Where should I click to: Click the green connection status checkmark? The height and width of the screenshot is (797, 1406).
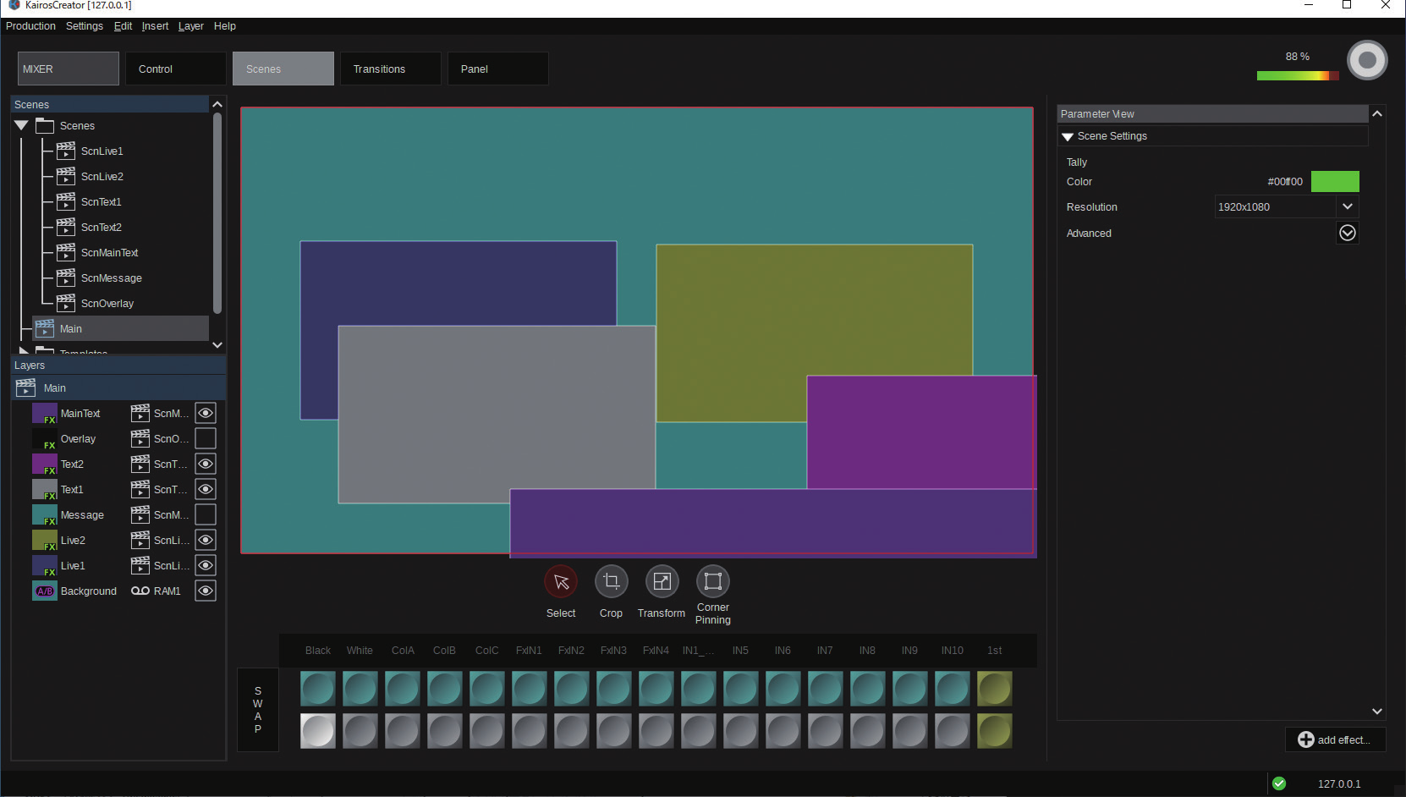pyautogui.click(x=1279, y=783)
